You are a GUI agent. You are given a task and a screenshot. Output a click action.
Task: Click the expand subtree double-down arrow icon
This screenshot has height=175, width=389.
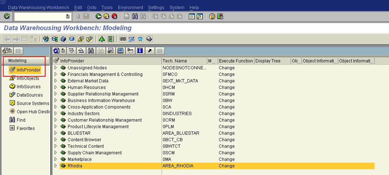point(71,50)
